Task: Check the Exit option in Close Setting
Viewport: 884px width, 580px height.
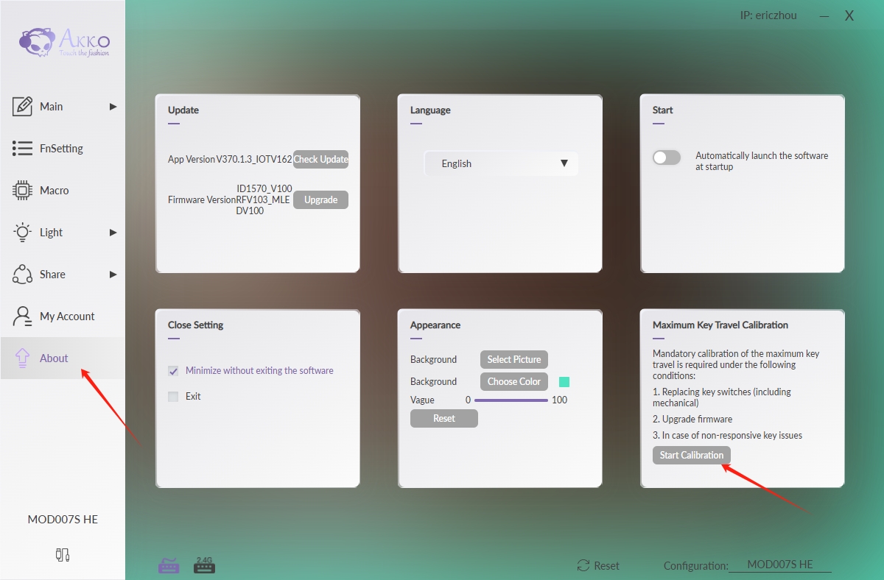Action: point(172,396)
